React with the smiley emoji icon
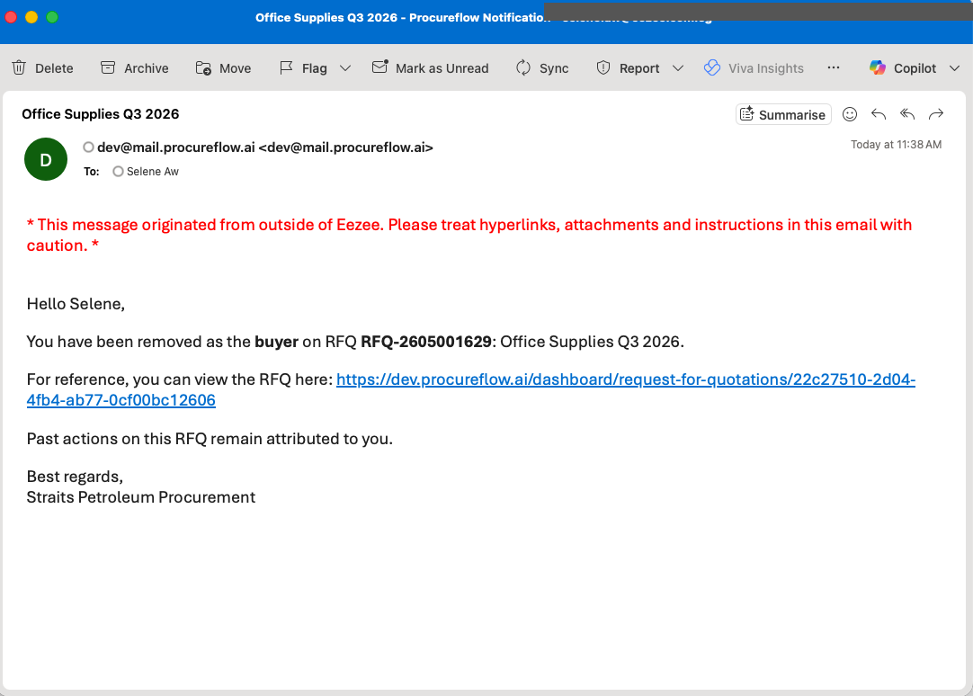The width and height of the screenshot is (973, 696). pyautogui.click(x=850, y=114)
